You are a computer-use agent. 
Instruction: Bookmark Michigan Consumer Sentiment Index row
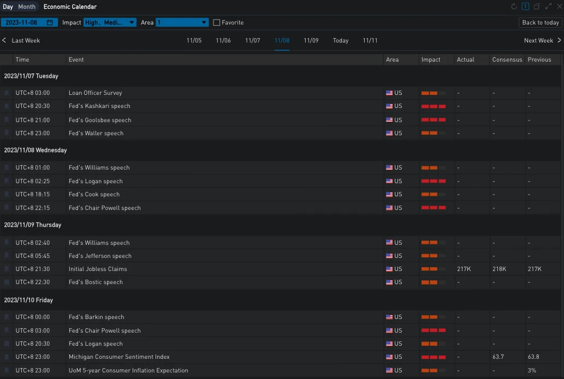click(x=7, y=357)
